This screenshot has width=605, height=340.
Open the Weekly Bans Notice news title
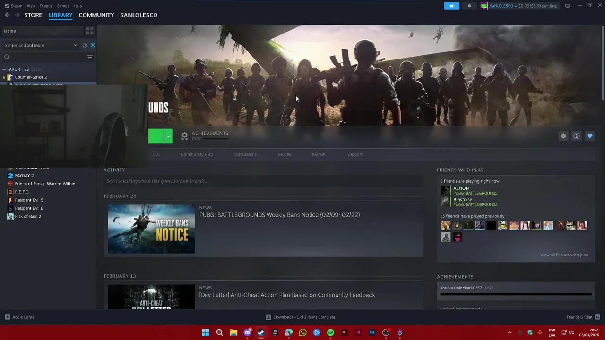coord(279,215)
